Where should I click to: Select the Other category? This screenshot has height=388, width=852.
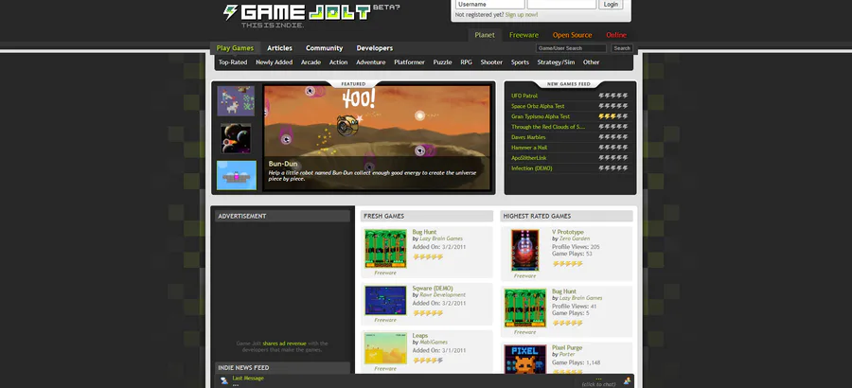pyautogui.click(x=591, y=62)
